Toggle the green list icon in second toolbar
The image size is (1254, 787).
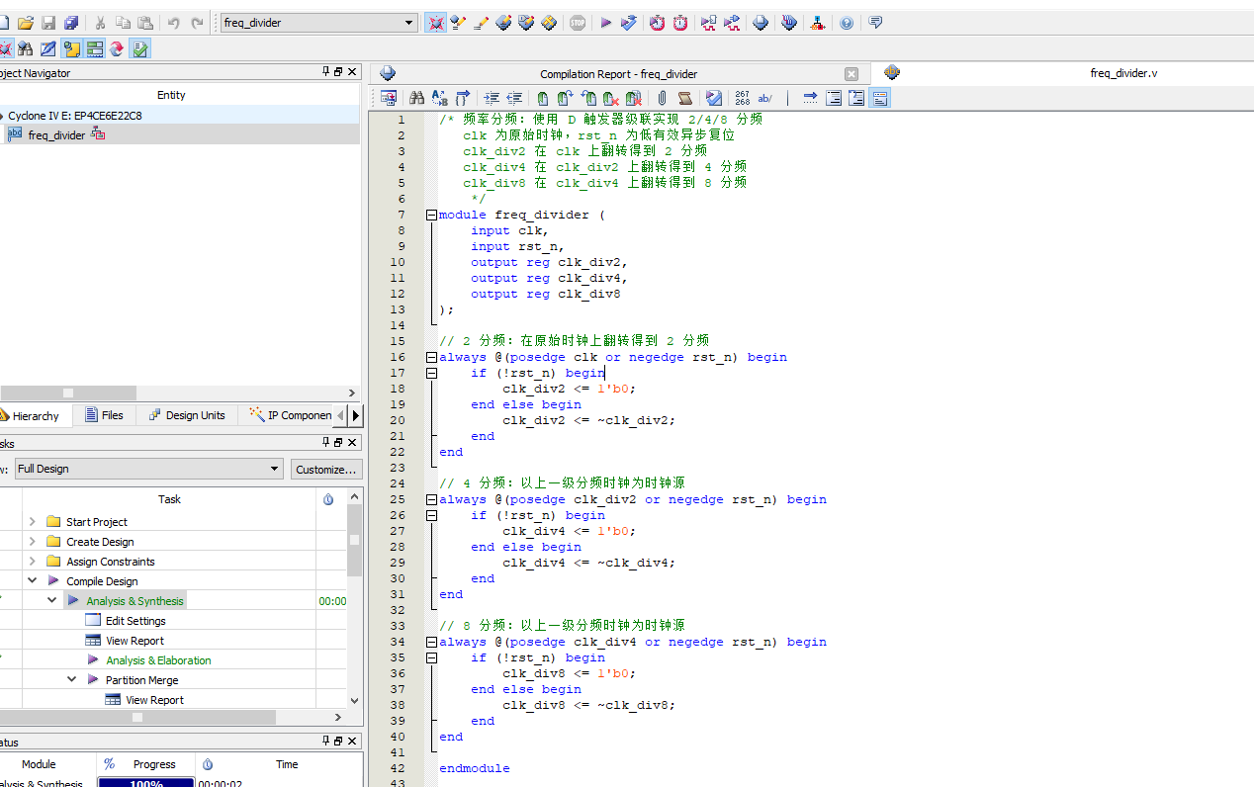94,48
